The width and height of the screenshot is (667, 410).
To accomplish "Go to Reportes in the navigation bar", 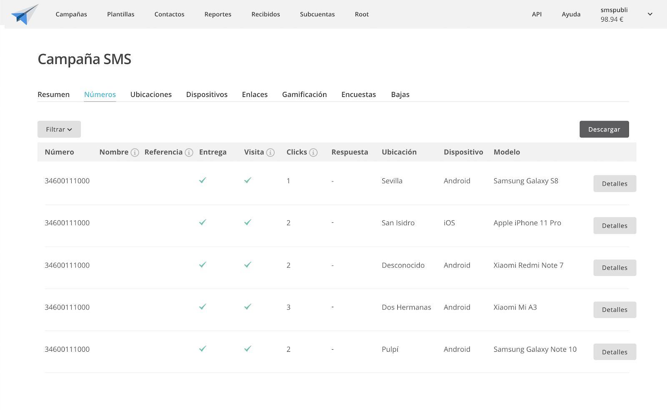I will [x=218, y=14].
